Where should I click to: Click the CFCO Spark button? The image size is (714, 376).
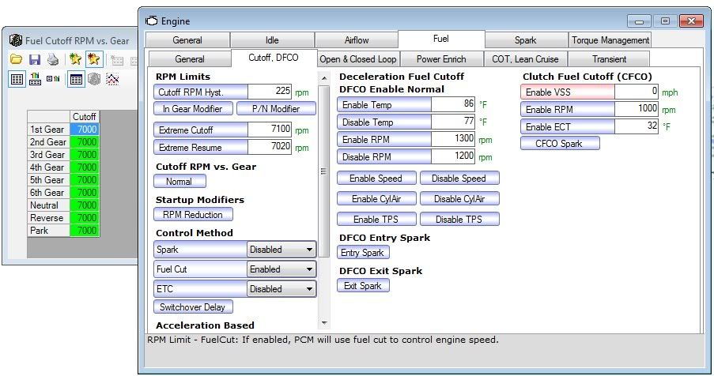pos(560,143)
